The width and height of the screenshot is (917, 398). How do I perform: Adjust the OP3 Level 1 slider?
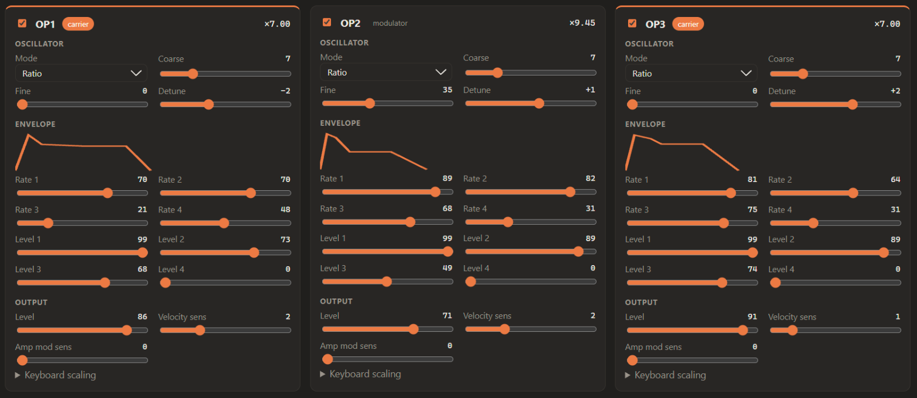coord(692,252)
